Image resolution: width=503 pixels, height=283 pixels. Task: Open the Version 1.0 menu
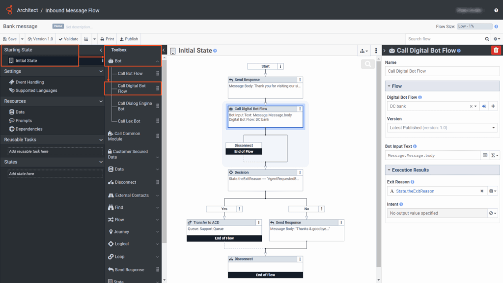click(40, 39)
